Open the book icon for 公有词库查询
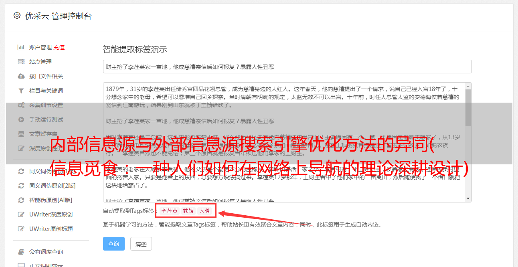Screen dimensions: 518x267 click(x=21, y=252)
